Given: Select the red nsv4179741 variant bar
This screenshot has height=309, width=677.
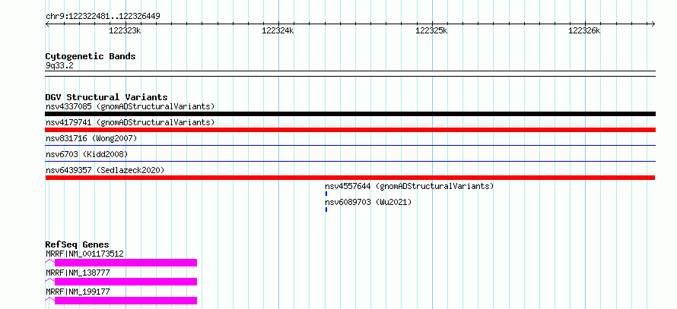Looking at the screenshot, I should click(350, 130).
